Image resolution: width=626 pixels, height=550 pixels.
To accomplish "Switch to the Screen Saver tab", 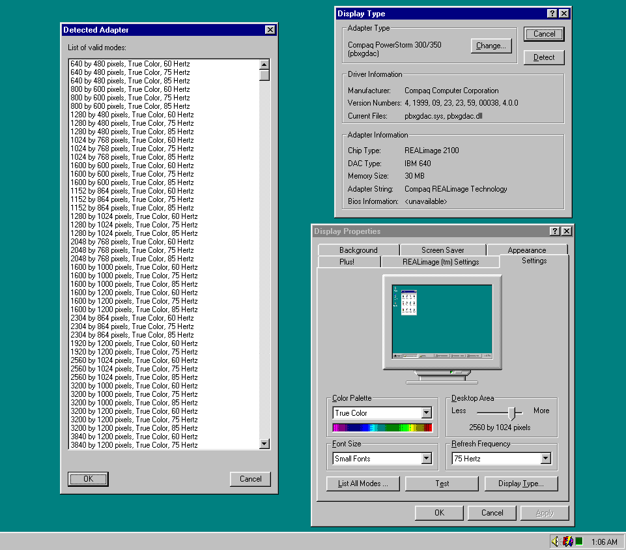I will 442,250.
